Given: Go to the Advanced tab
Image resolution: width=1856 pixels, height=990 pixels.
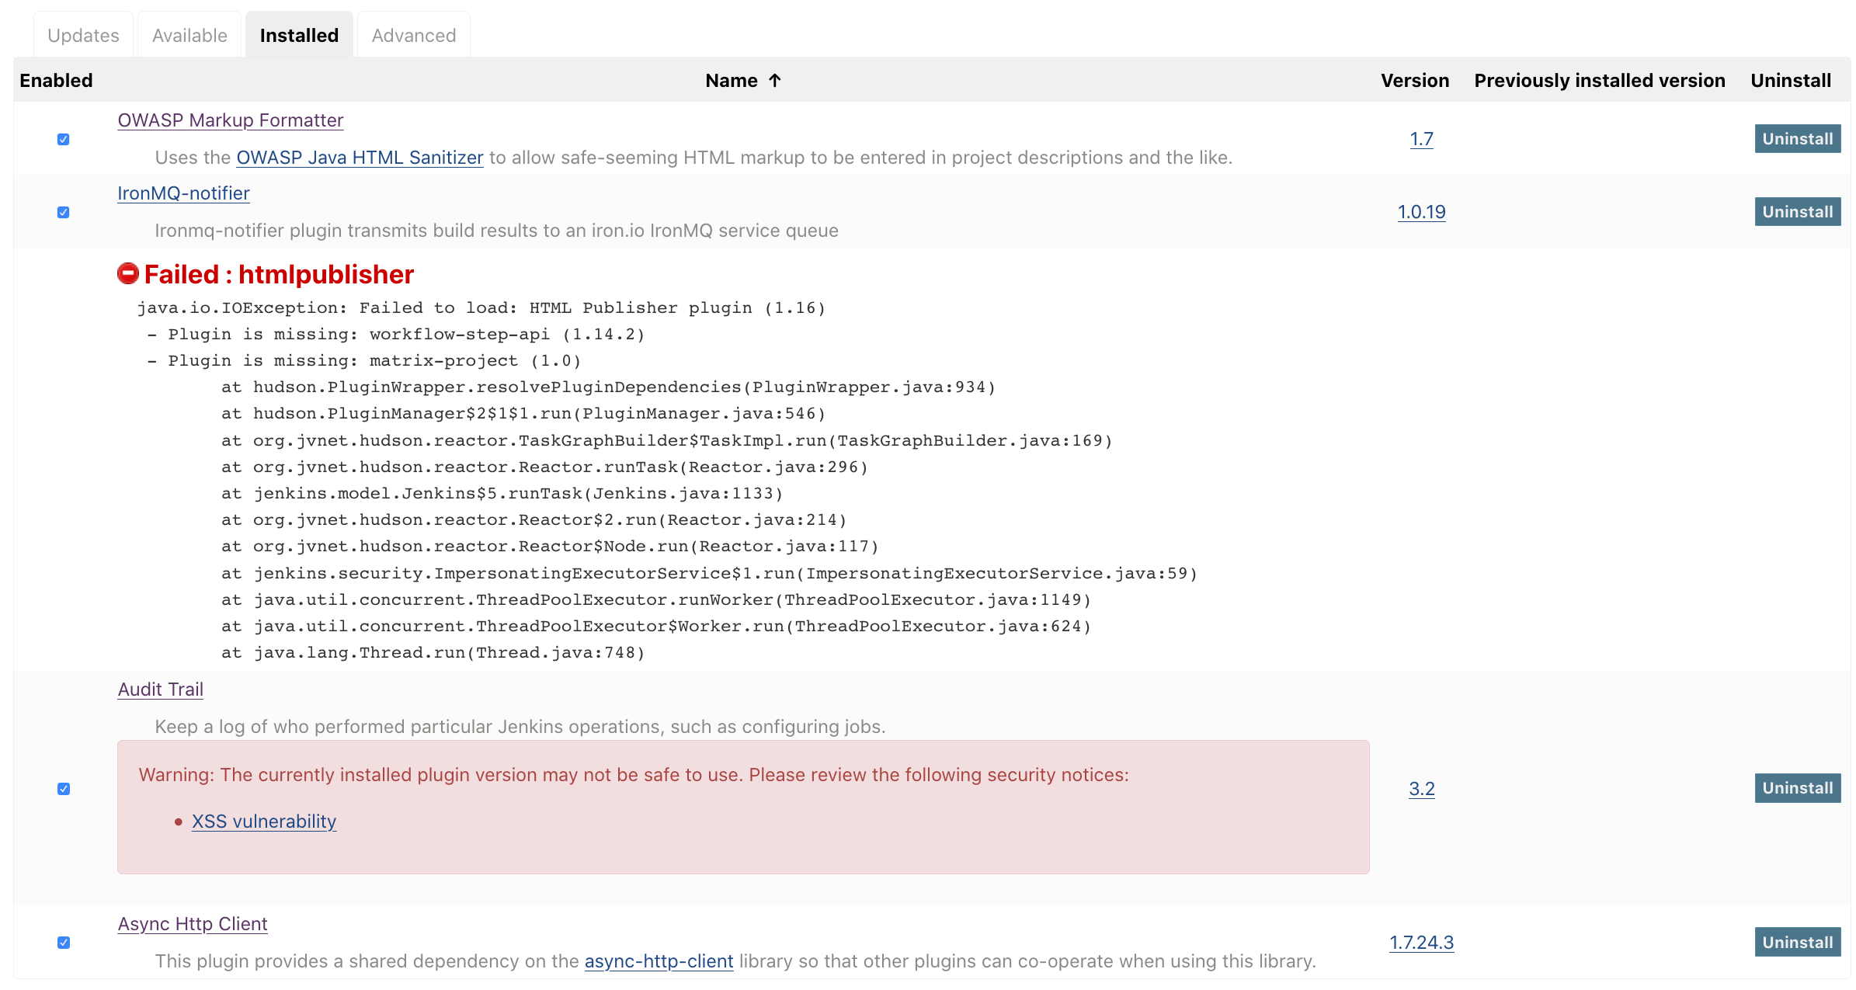Looking at the screenshot, I should (414, 36).
